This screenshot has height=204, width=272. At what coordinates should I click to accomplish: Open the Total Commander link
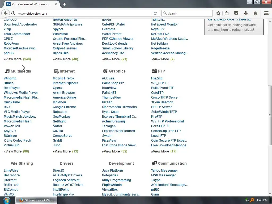(x=17, y=34)
